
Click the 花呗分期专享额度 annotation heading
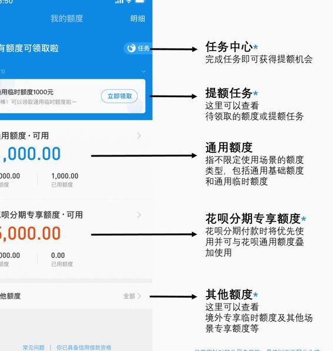click(x=253, y=219)
